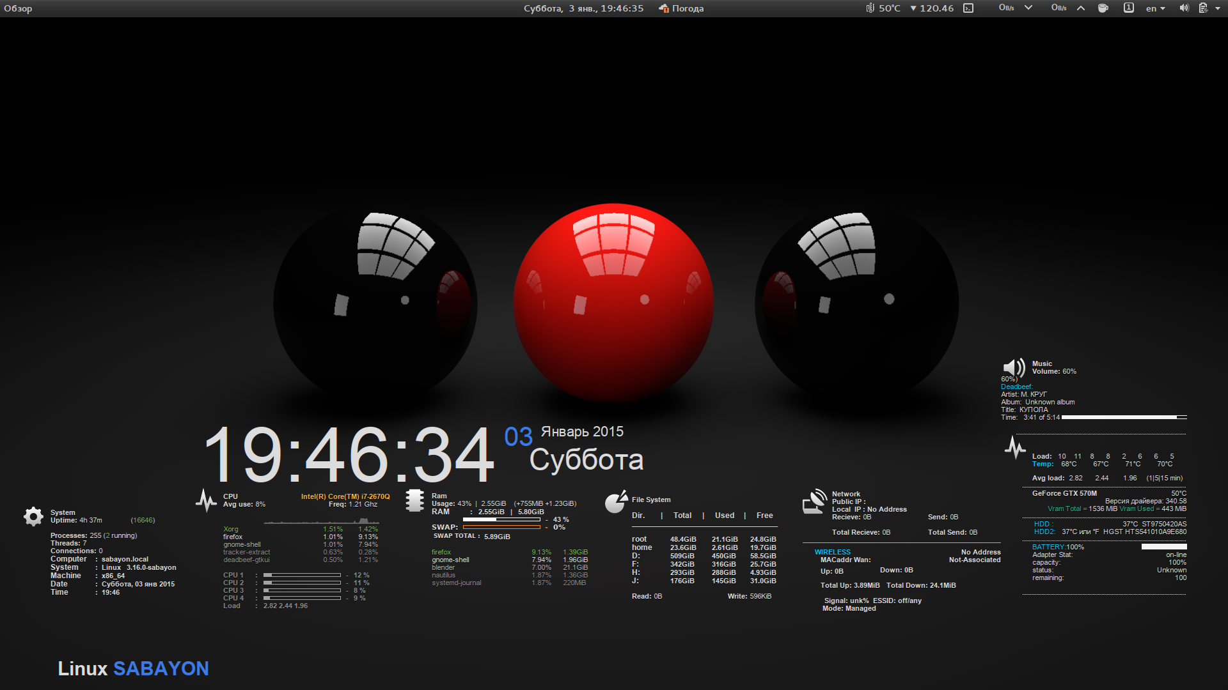Click the blue Deadbeef: player label
This screenshot has width=1228, height=690.
[1017, 387]
